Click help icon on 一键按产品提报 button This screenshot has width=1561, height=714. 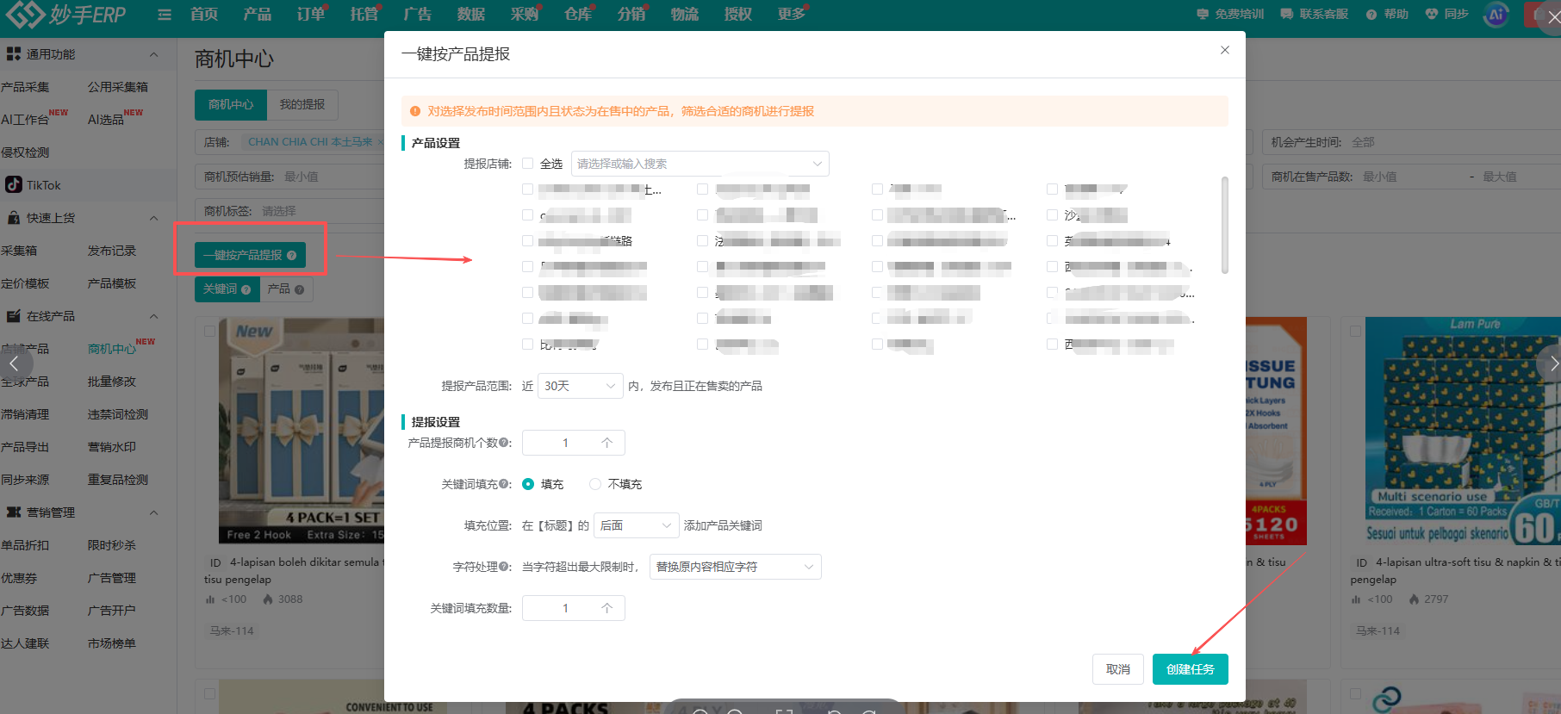291,255
